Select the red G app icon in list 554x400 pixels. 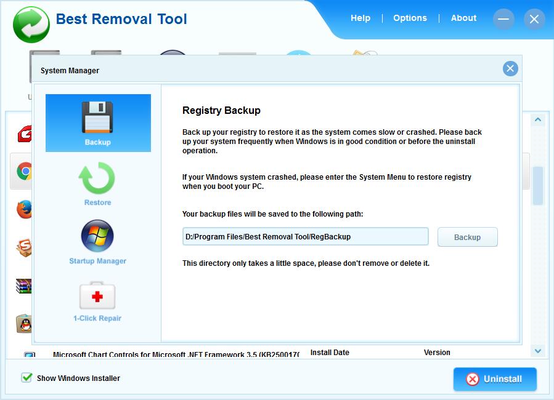tap(25, 134)
